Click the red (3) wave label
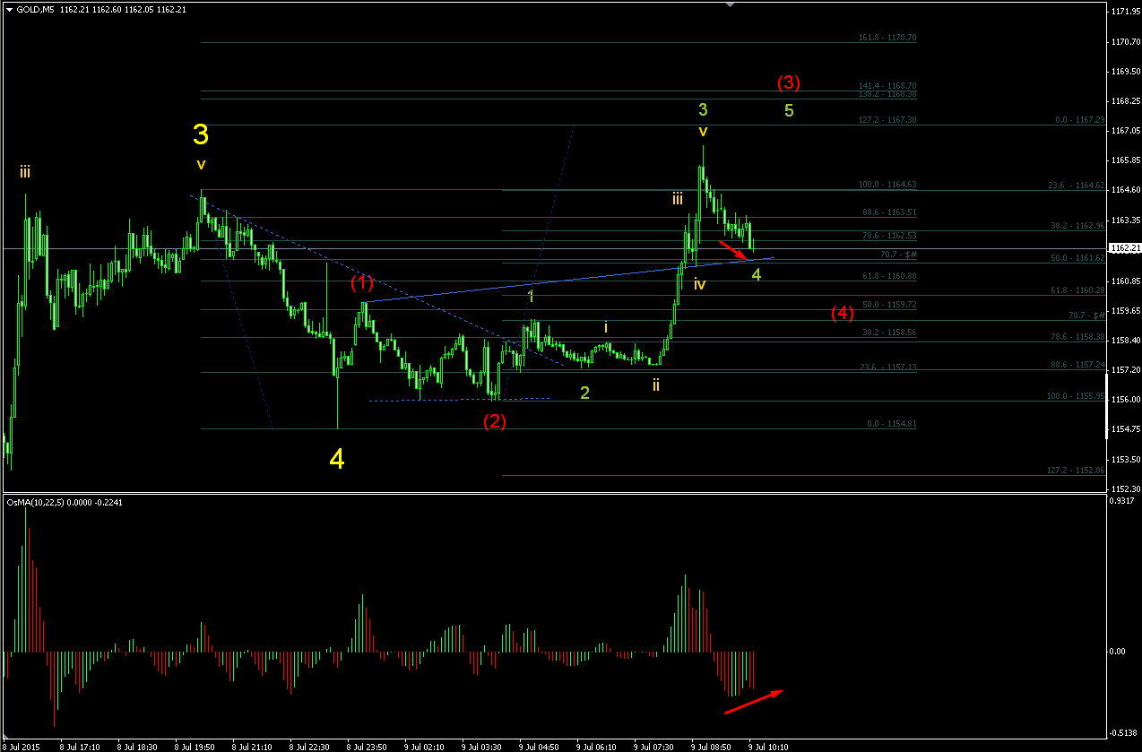Viewport: 1142px width, 752px height. pos(788,82)
